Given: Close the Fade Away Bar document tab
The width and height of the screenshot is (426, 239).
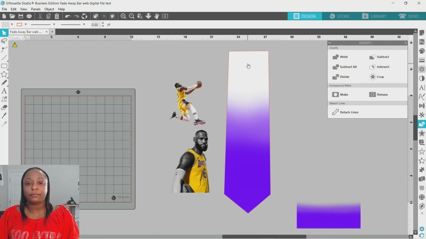Looking at the screenshot, I should tap(47, 32).
